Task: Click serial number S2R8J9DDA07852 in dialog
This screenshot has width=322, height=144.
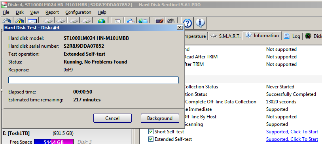Action: click(84, 46)
